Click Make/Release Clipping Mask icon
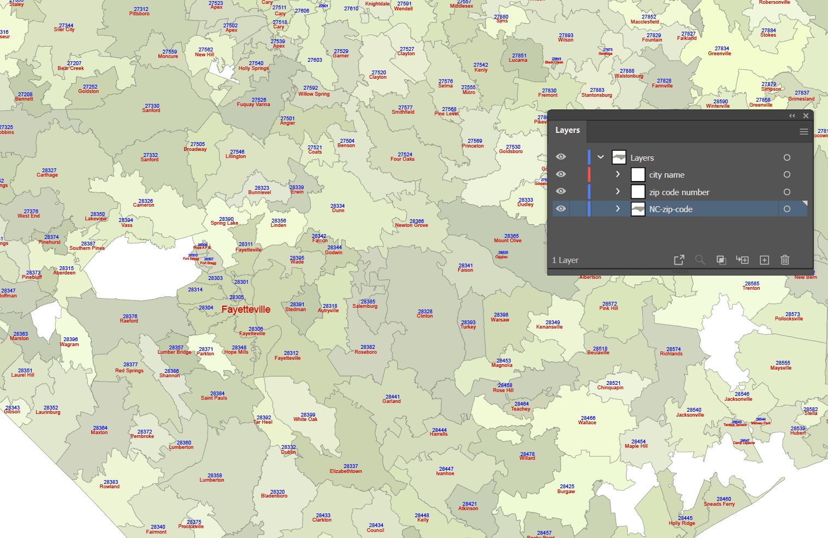Image resolution: width=828 pixels, height=538 pixels. coord(721,260)
